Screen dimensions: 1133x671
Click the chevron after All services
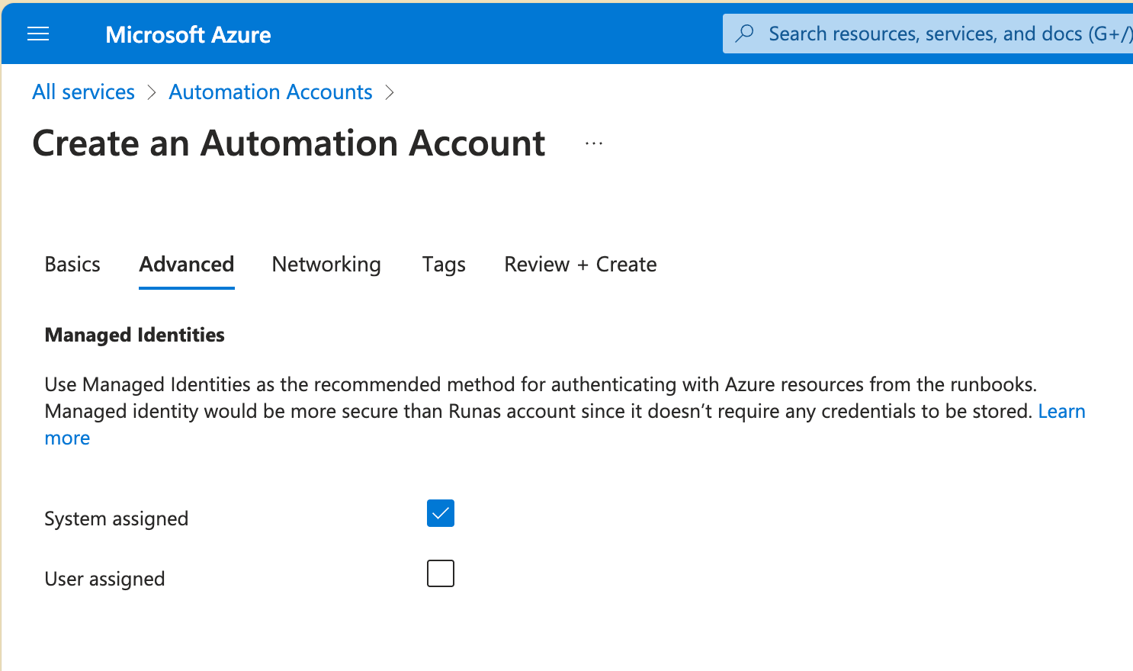coord(152,92)
